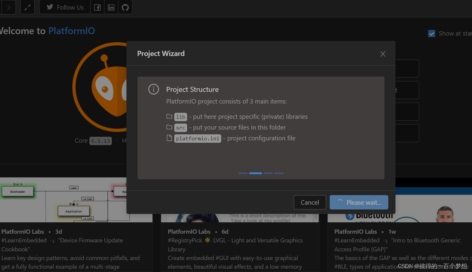Click the platformio.ini file icon
The width and height of the screenshot is (472, 272).
pyautogui.click(x=169, y=138)
